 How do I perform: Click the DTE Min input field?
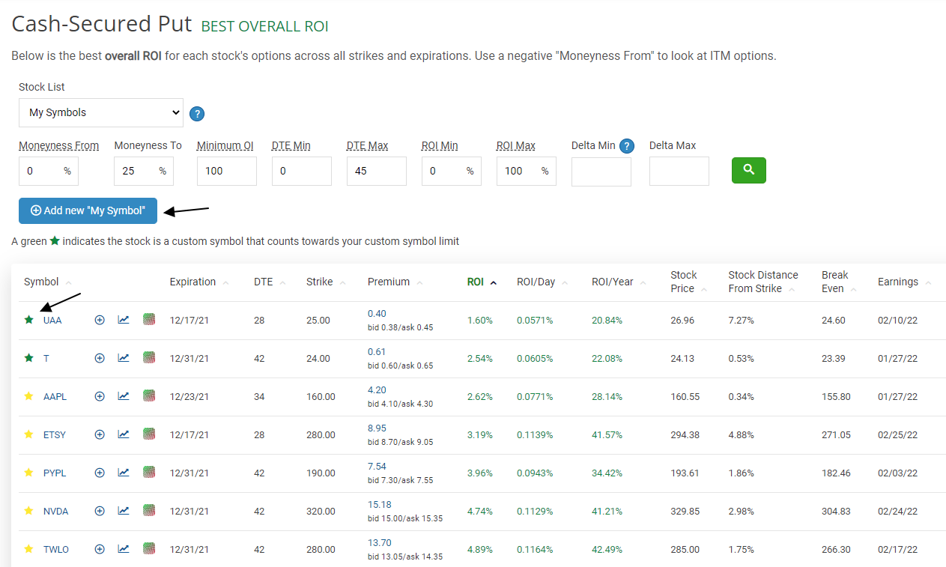pos(302,171)
